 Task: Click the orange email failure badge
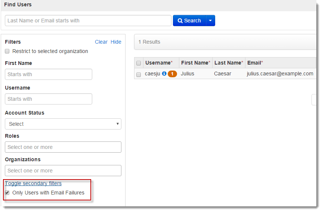pos(172,74)
